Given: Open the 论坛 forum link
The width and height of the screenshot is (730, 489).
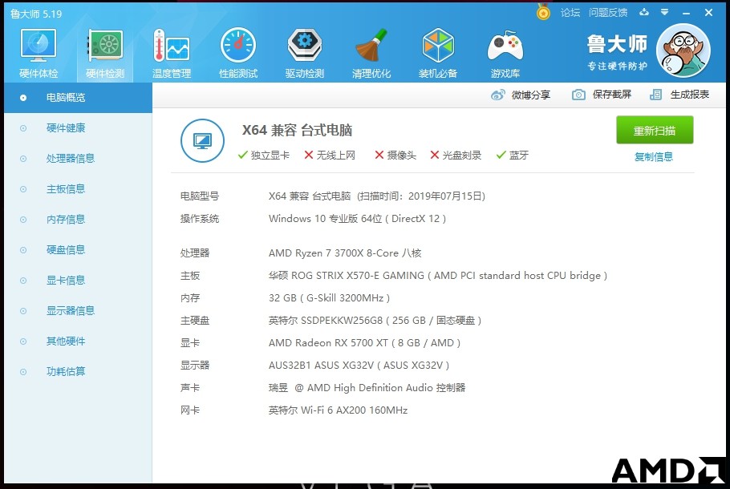Looking at the screenshot, I should 570,13.
